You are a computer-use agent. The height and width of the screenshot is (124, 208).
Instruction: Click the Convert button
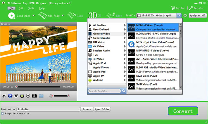click(183, 111)
